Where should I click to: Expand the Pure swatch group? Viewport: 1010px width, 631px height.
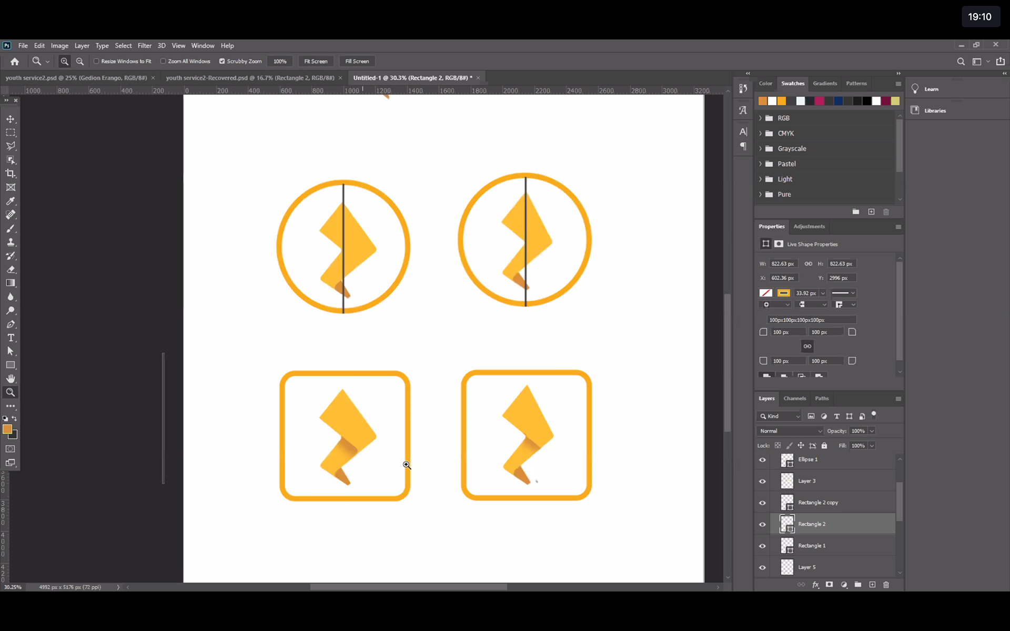[x=760, y=195]
